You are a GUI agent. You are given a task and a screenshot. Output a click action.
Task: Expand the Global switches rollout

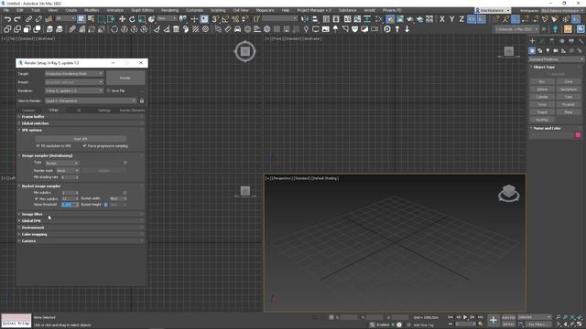point(81,123)
